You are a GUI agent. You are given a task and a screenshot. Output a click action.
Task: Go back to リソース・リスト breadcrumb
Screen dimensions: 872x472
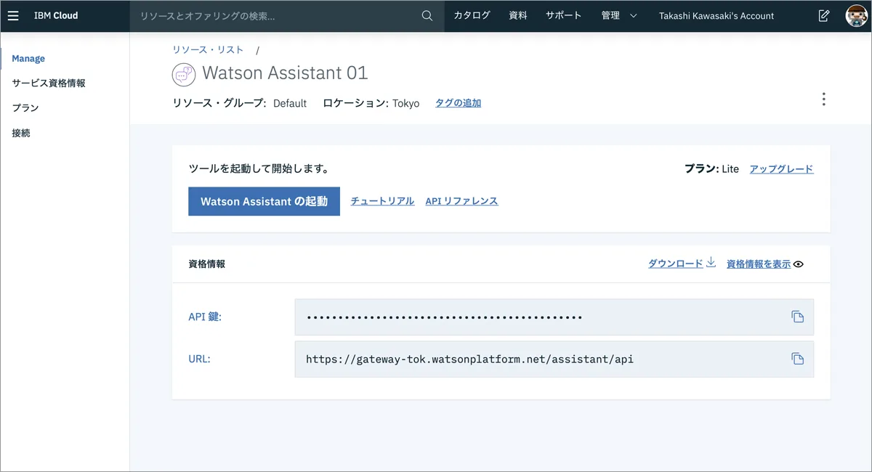[208, 50]
